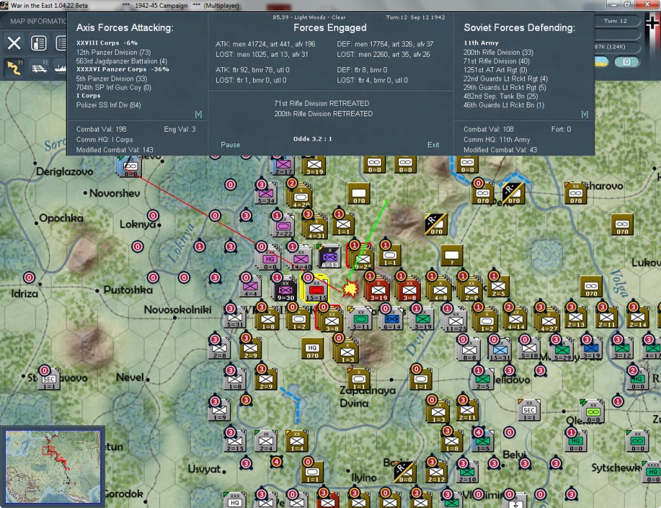Click the '704th SP Inf Gun Coy (0)' entry
The image size is (661, 508).
pos(114,88)
